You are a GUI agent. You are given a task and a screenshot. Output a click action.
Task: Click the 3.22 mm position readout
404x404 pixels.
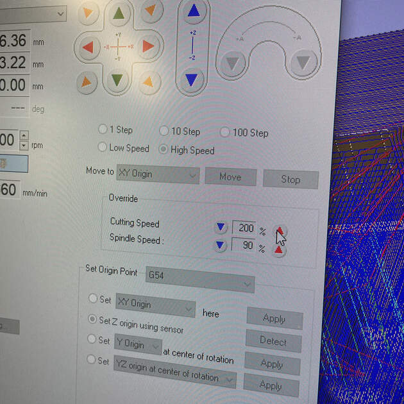15,63
